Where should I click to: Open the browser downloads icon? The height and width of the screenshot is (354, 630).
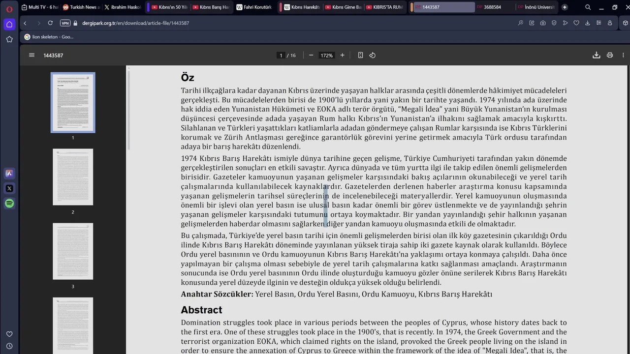point(588,23)
